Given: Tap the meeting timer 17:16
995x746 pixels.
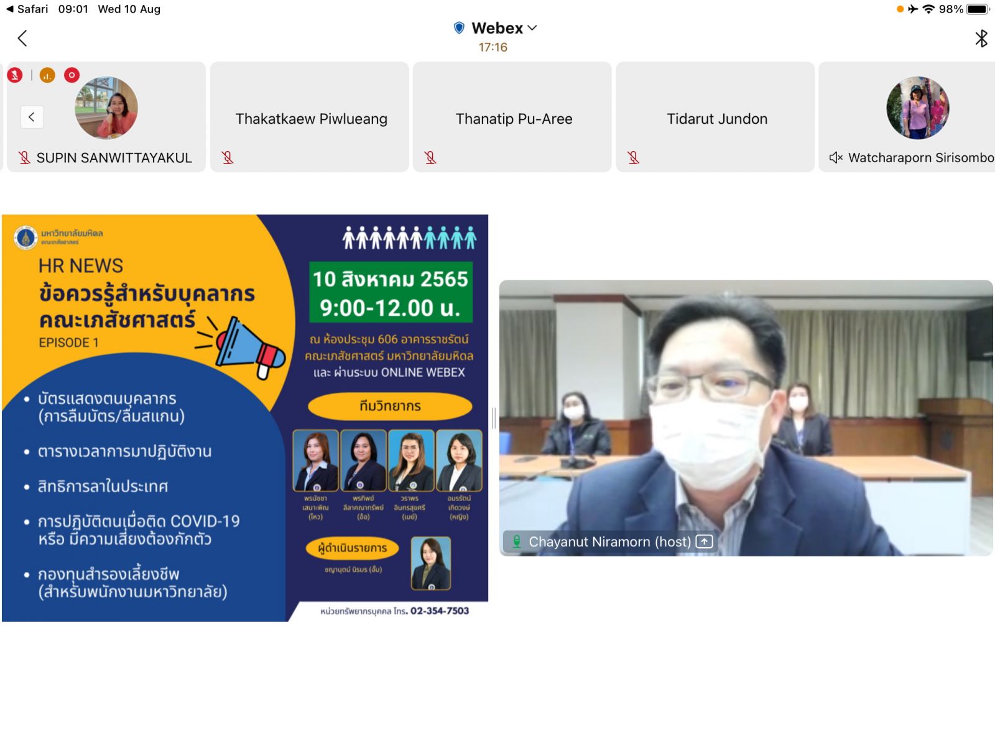Looking at the screenshot, I should [x=493, y=47].
